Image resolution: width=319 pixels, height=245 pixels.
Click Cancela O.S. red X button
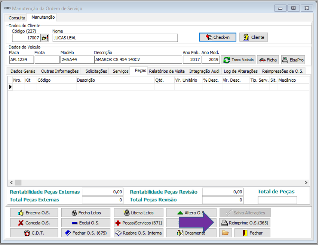point(34,223)
